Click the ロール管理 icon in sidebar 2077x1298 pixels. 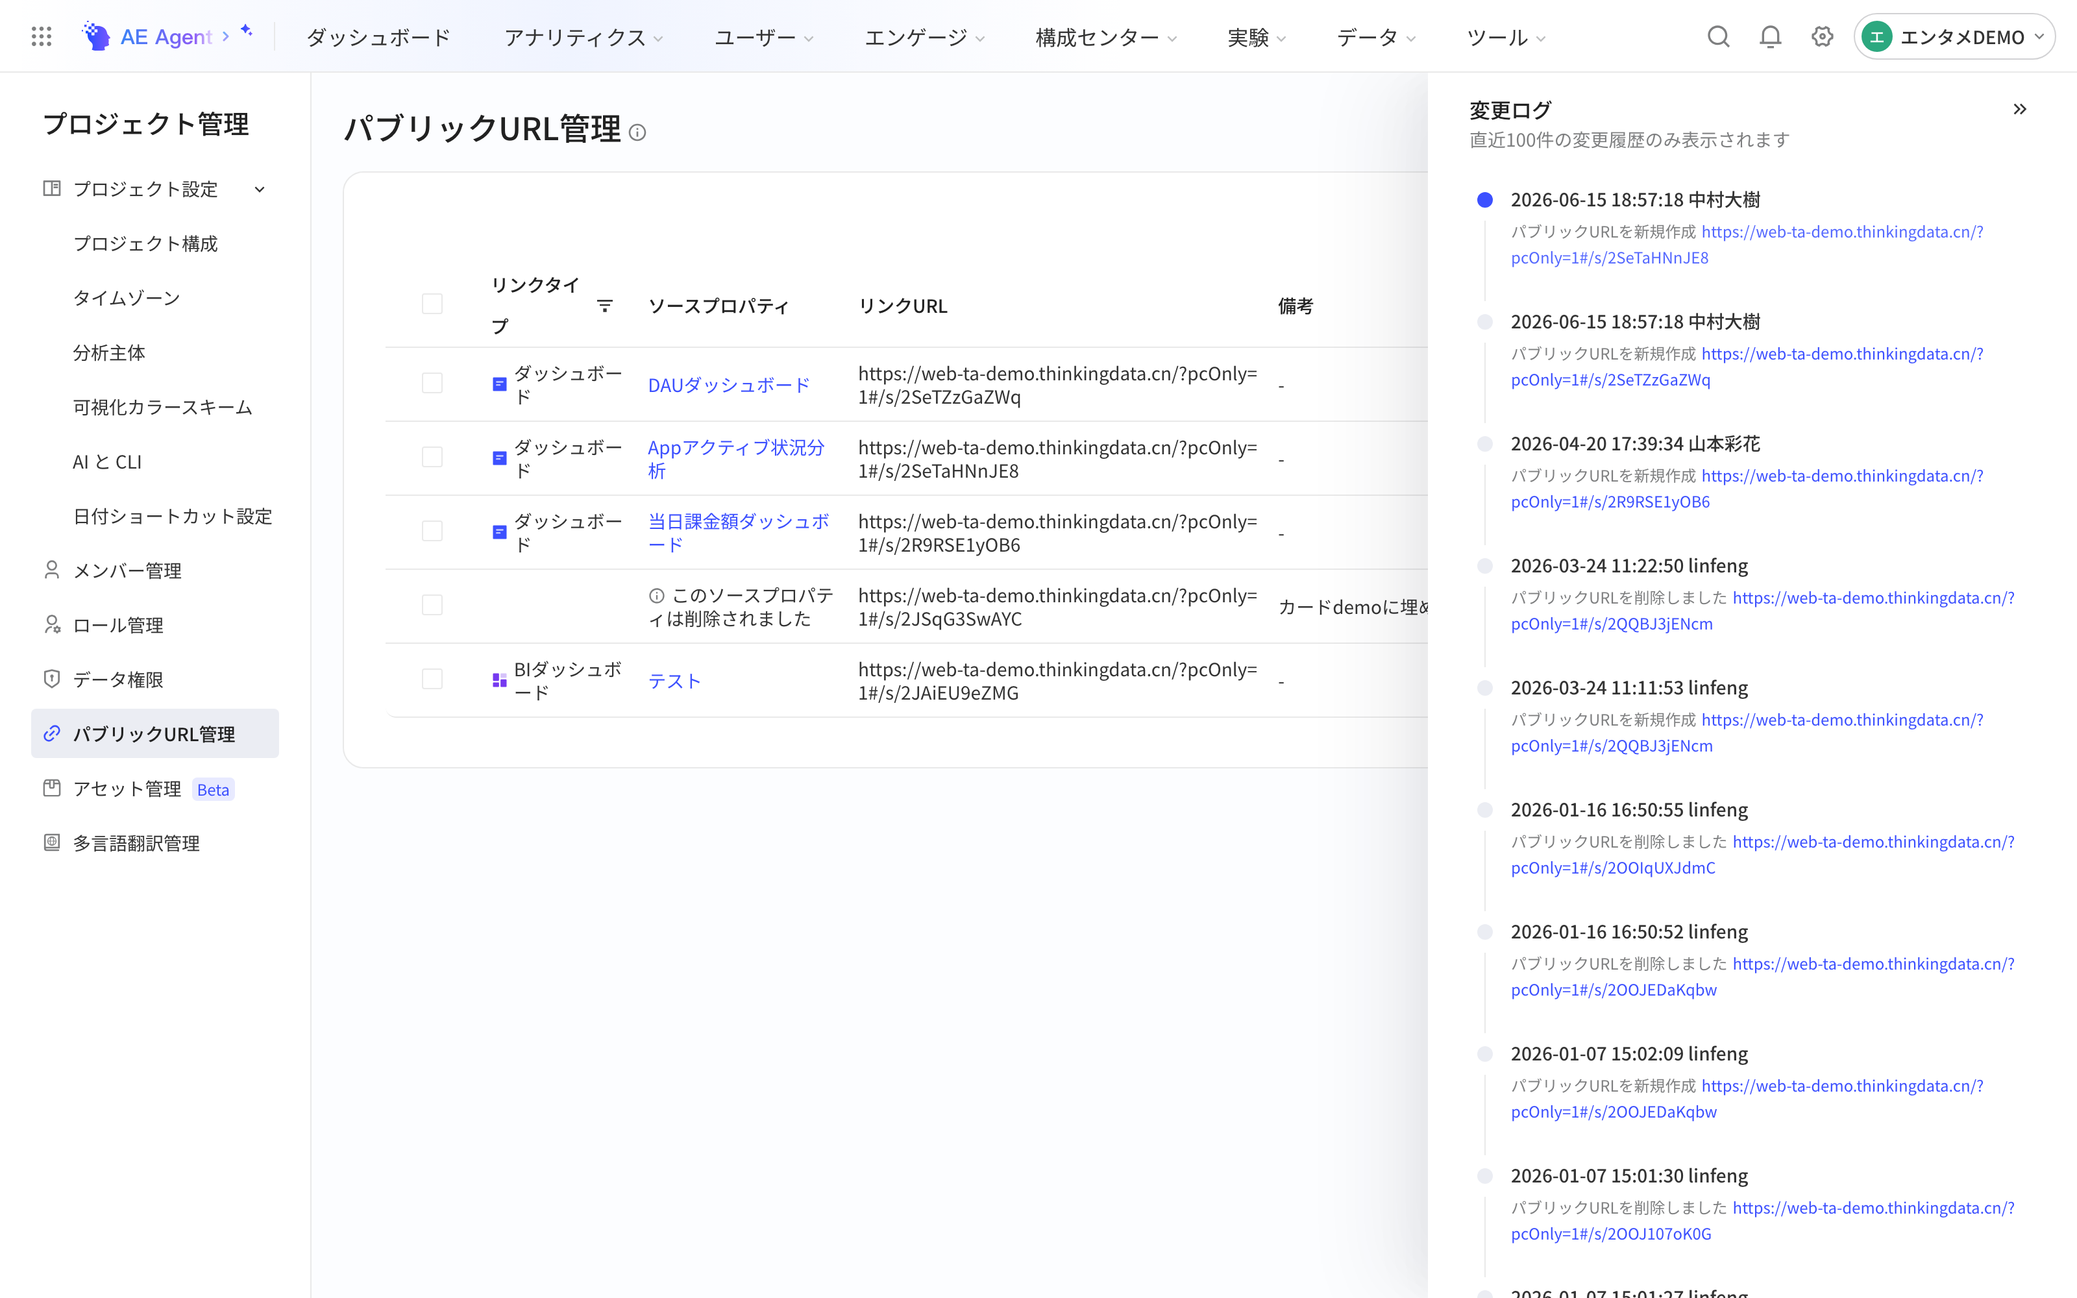click(51, 625)
